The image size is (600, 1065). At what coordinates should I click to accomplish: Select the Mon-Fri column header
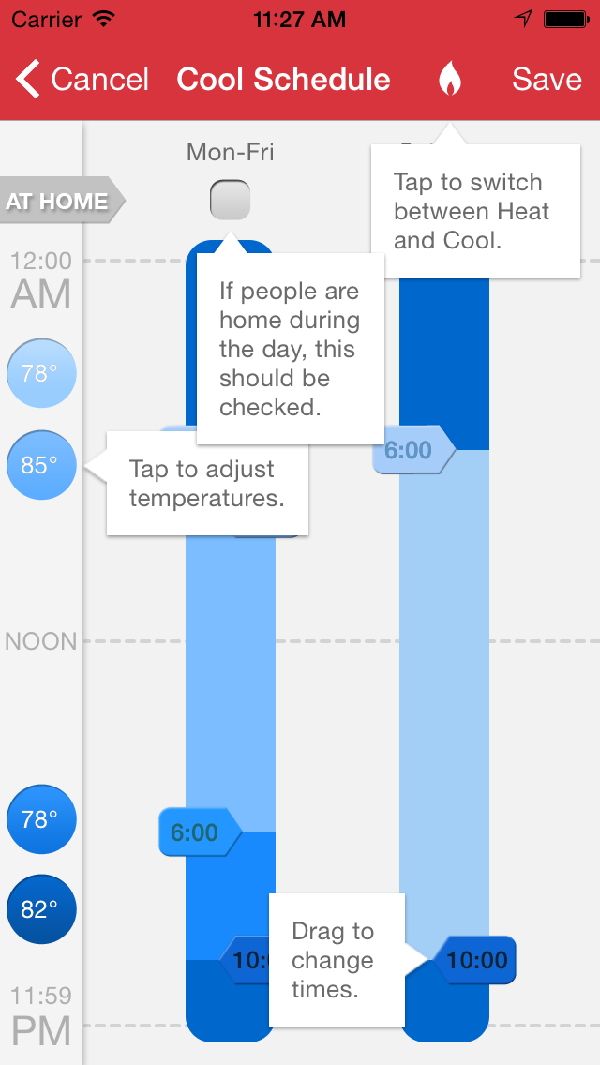[231, 151]
